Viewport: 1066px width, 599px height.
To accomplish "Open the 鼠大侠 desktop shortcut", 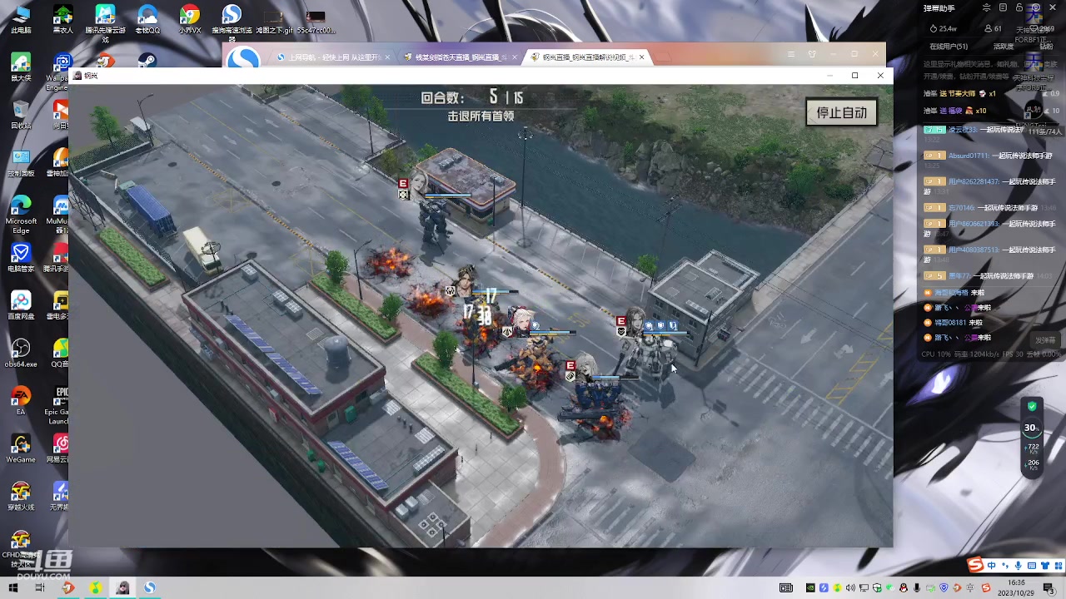I will click(21, 67).
